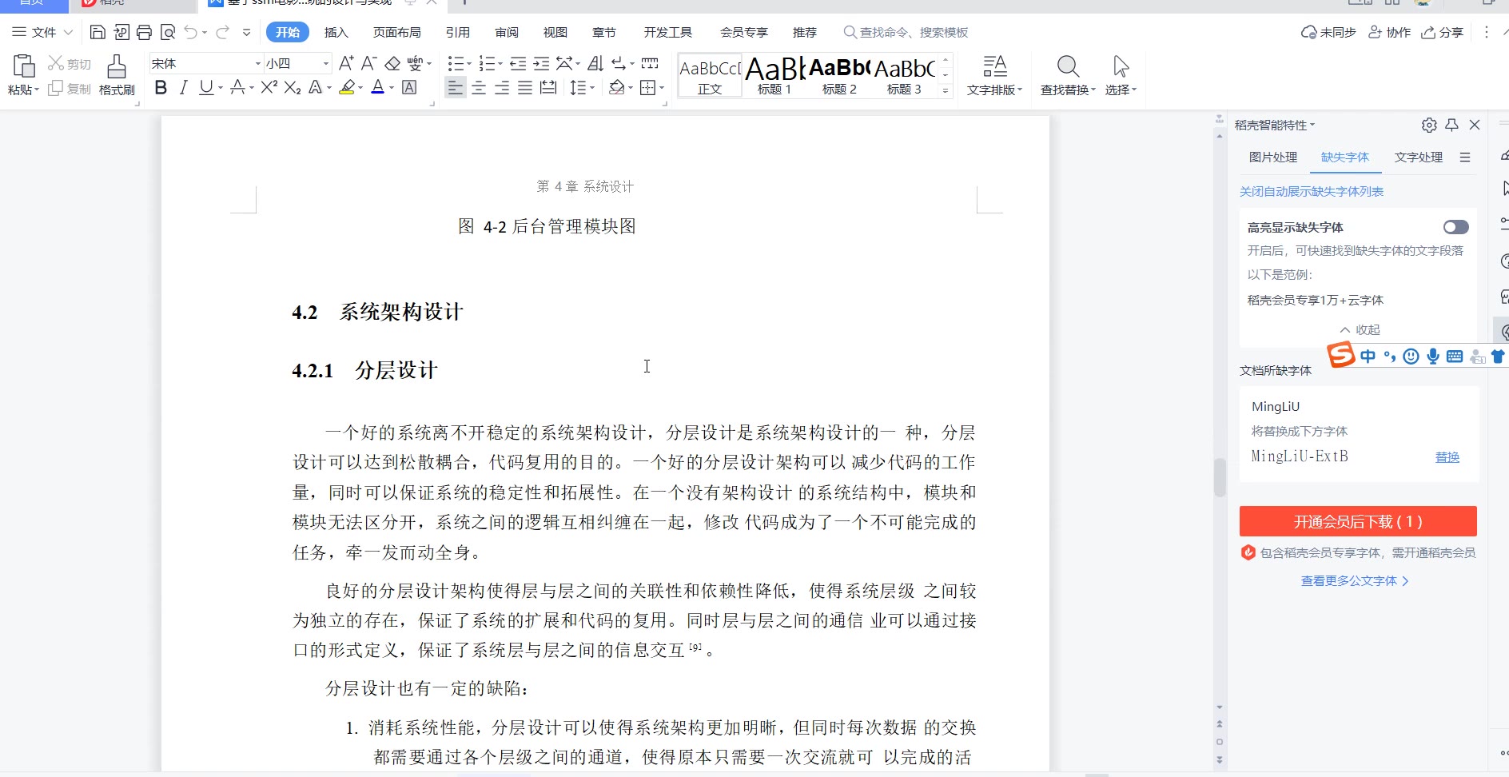This screenshot has width=1509, height=777.
Task: Open 查看更多公文字体 link
Action: click(1355, 581)
